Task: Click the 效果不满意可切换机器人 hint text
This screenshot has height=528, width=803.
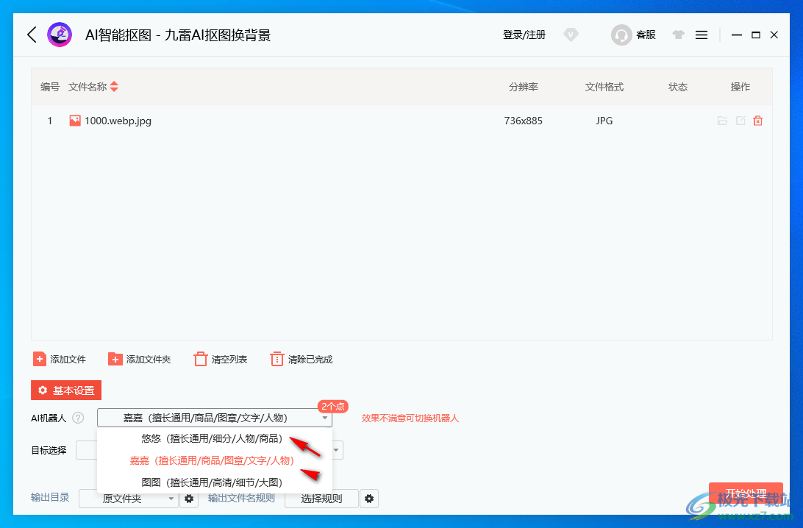Action: point(410,418)
